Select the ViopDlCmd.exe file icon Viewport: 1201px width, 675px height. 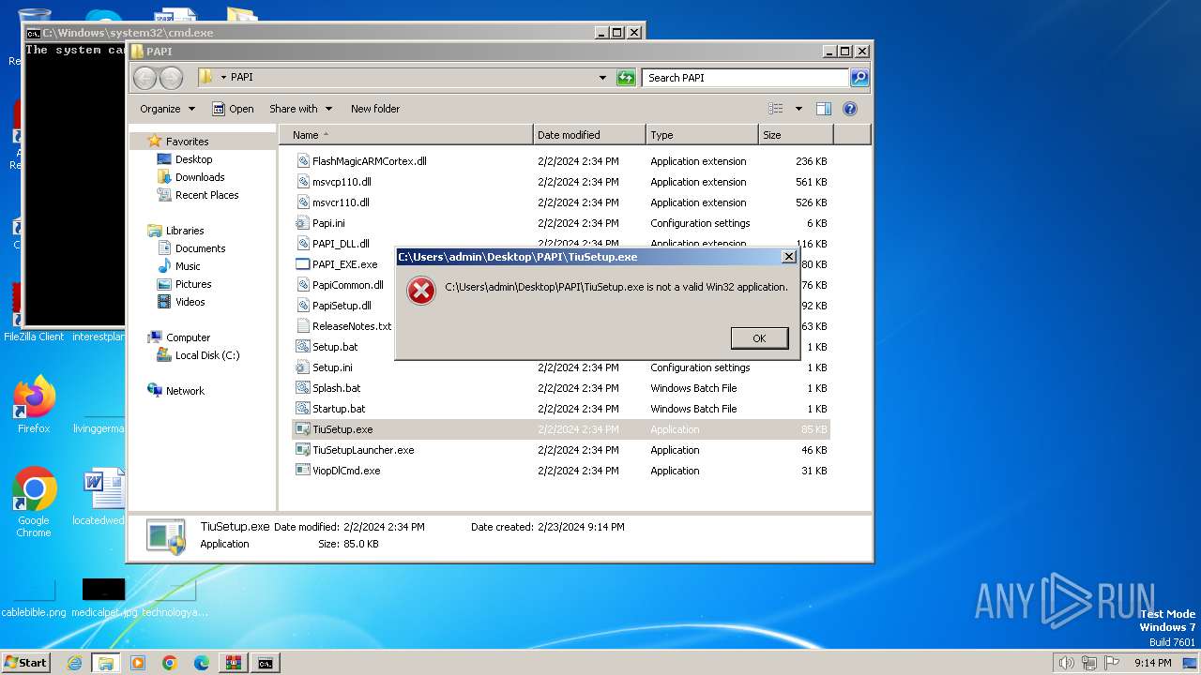[x=303, y=471]
